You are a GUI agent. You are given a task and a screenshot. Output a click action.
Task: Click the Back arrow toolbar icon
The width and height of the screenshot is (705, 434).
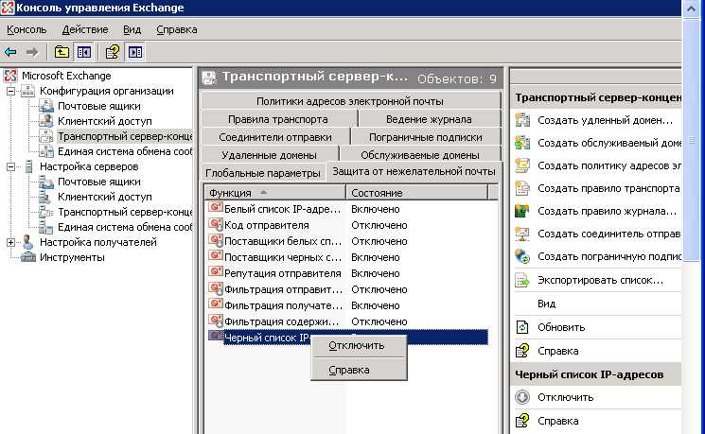[x=10, y=52]
